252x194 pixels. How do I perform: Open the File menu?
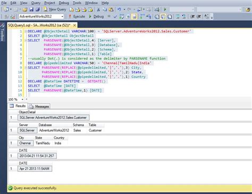pos(4,3)
